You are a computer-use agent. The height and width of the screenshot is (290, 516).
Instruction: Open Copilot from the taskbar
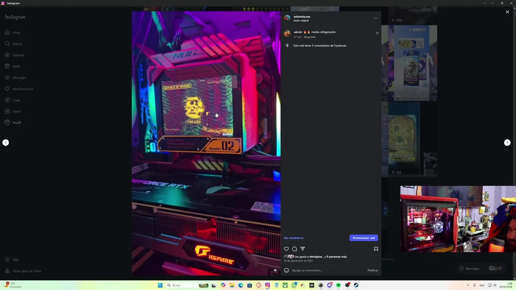click(223, 285)
